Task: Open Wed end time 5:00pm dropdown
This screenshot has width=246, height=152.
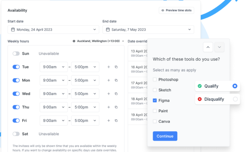Action: (85, 94)
